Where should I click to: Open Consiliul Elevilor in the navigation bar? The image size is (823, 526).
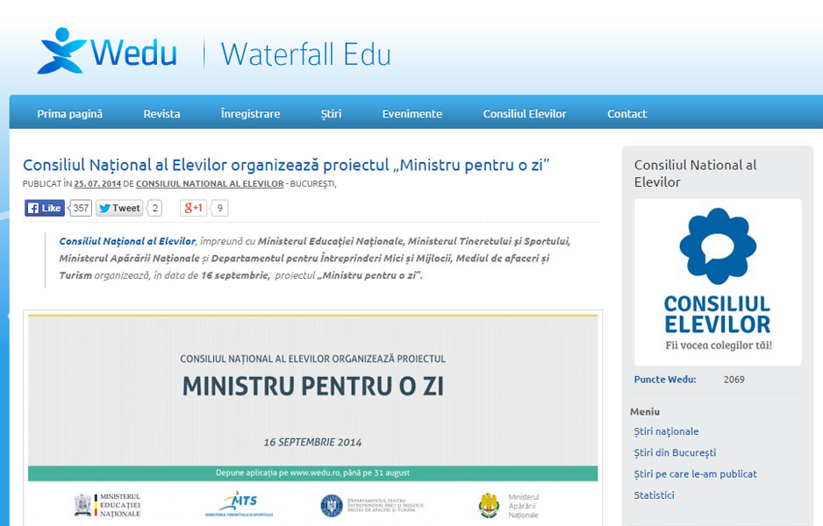[x=524, y=114]
